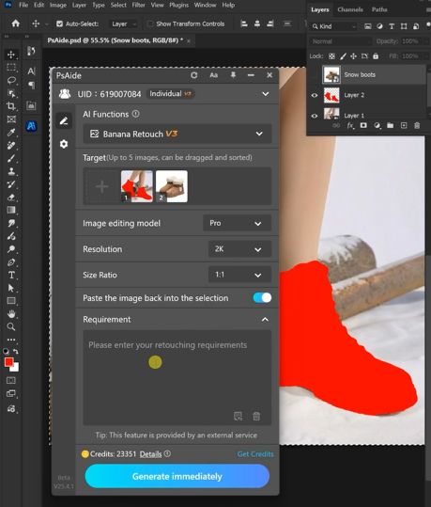Select the Smudge tool

[11, 223]
